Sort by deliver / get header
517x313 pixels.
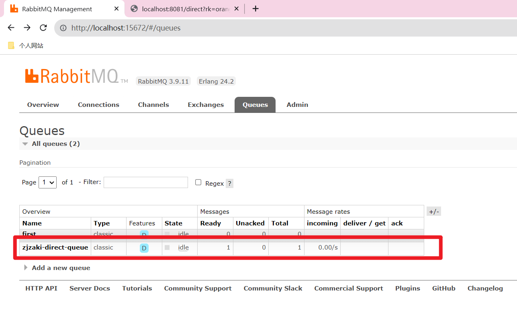pos(364,223)
